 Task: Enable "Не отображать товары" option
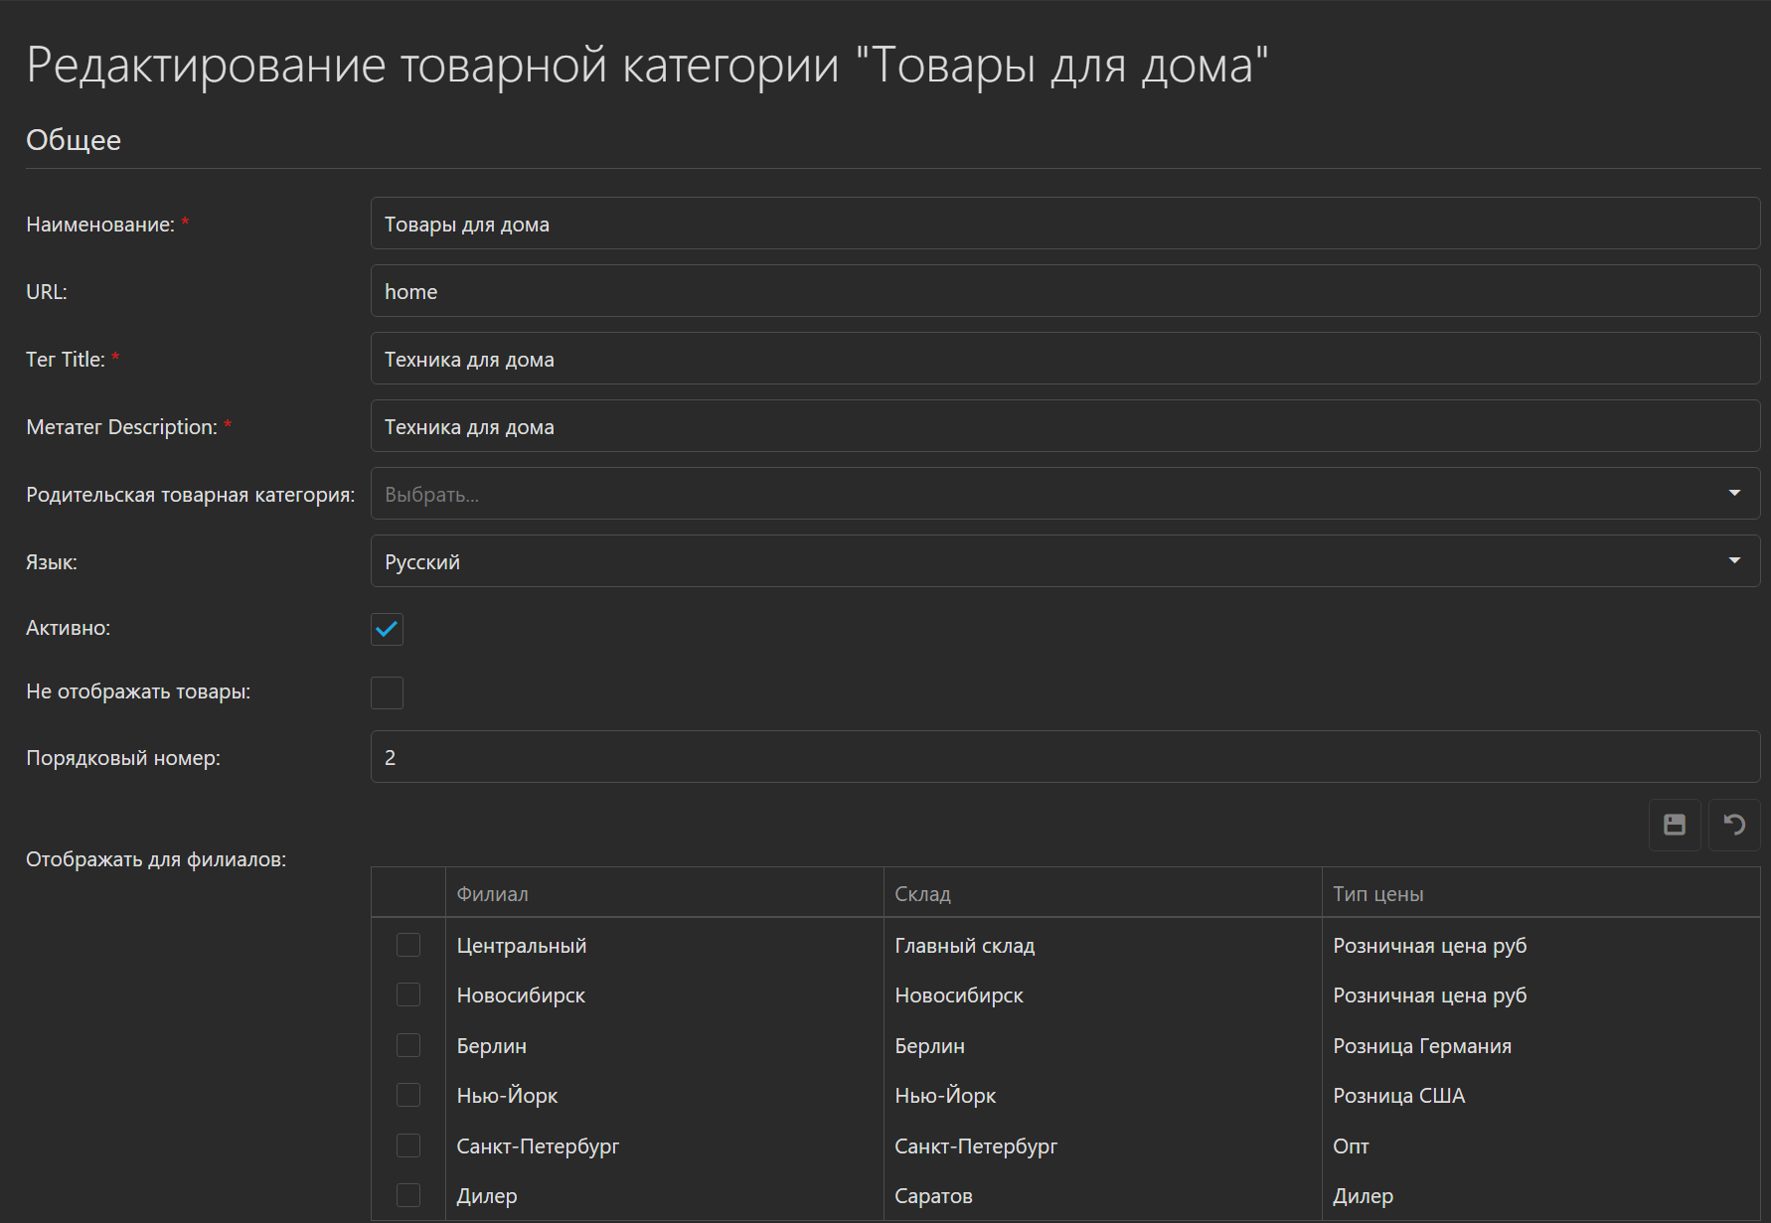pyautogui.click(x=387, y=692)
